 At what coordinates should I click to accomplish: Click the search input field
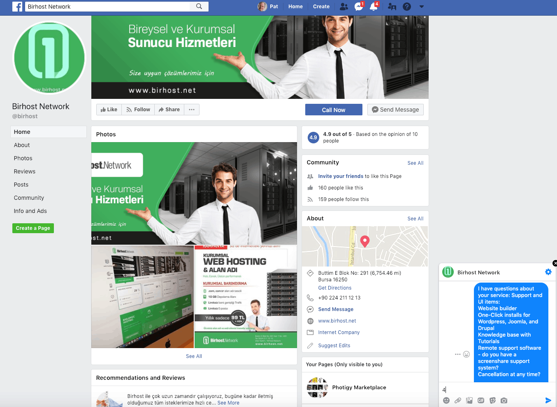point(108,7)
